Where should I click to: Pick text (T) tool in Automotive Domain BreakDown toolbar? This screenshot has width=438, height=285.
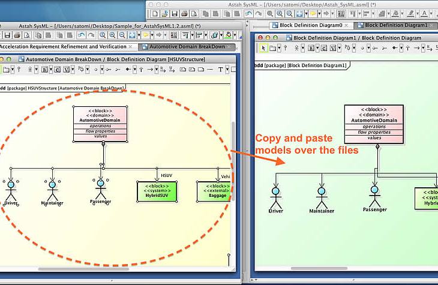[220, 69]
